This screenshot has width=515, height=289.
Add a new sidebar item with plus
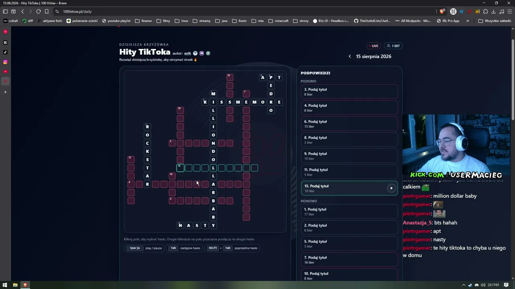pos(5,92)
